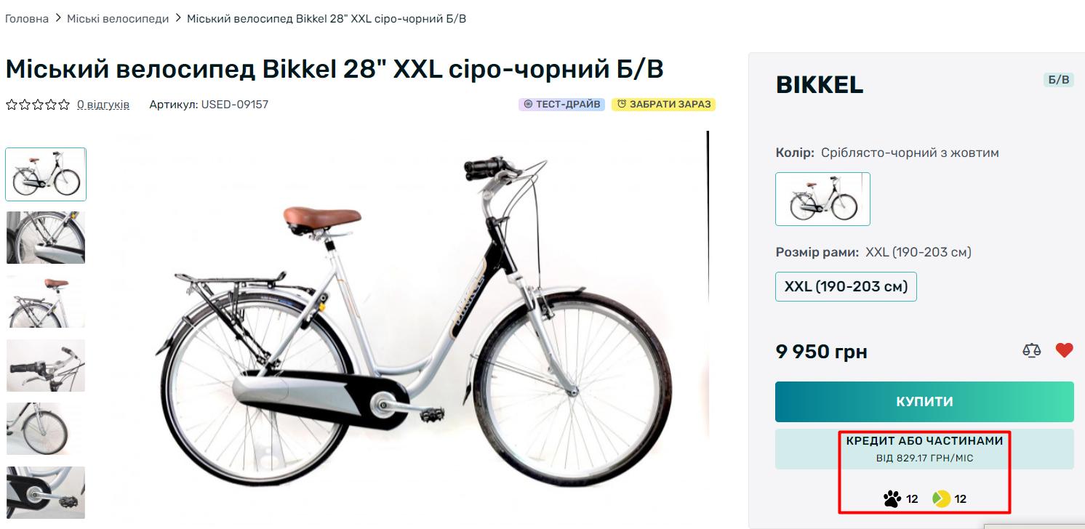The image size is (1085, 529).
Task: Click the Б/В tag in product panel
Action: [x=1058, y=80]
